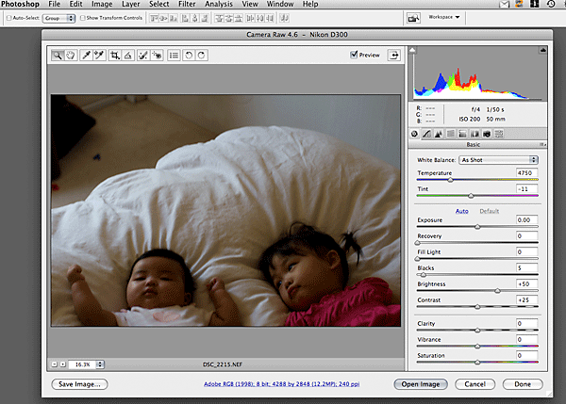Click the preview photo of two children

coord(225,210)
